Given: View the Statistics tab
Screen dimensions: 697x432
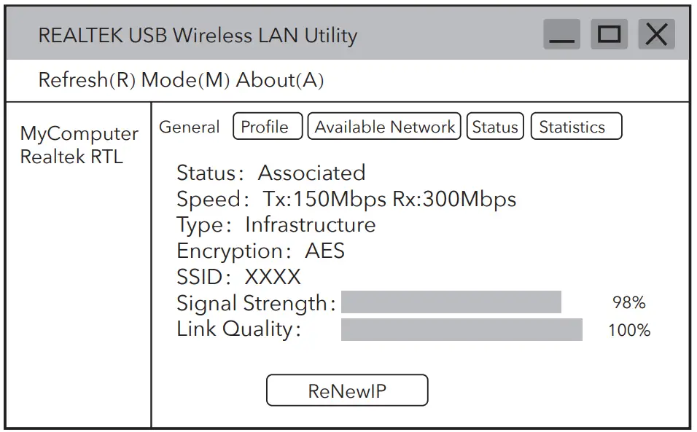Looking at the screenshot, I should tap(576, 126).
